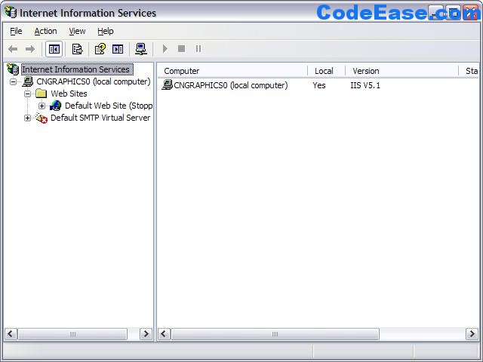This screenshot has width=483, height=362.
Task: Select CNGRAPHICS0 (local computer) in tree
Action: pos(94,81)
